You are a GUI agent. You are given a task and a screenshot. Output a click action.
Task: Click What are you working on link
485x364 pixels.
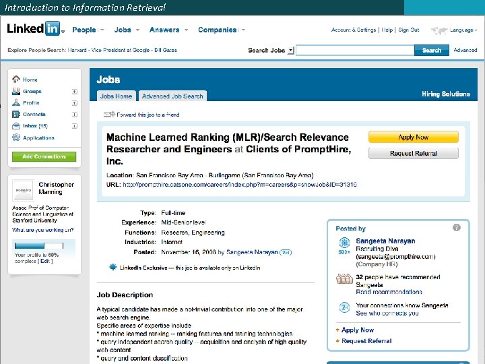tap(42, 230)
